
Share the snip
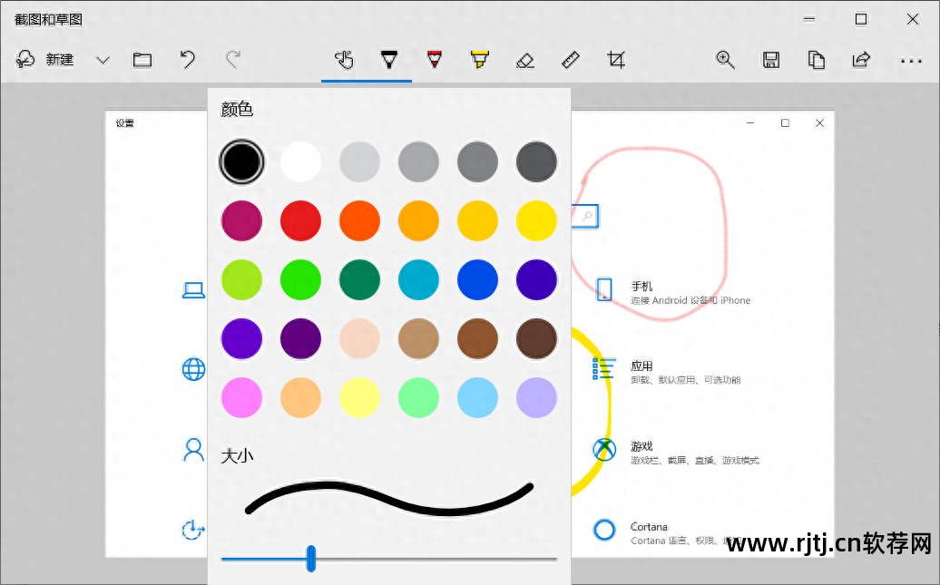[x=861, y=60]
